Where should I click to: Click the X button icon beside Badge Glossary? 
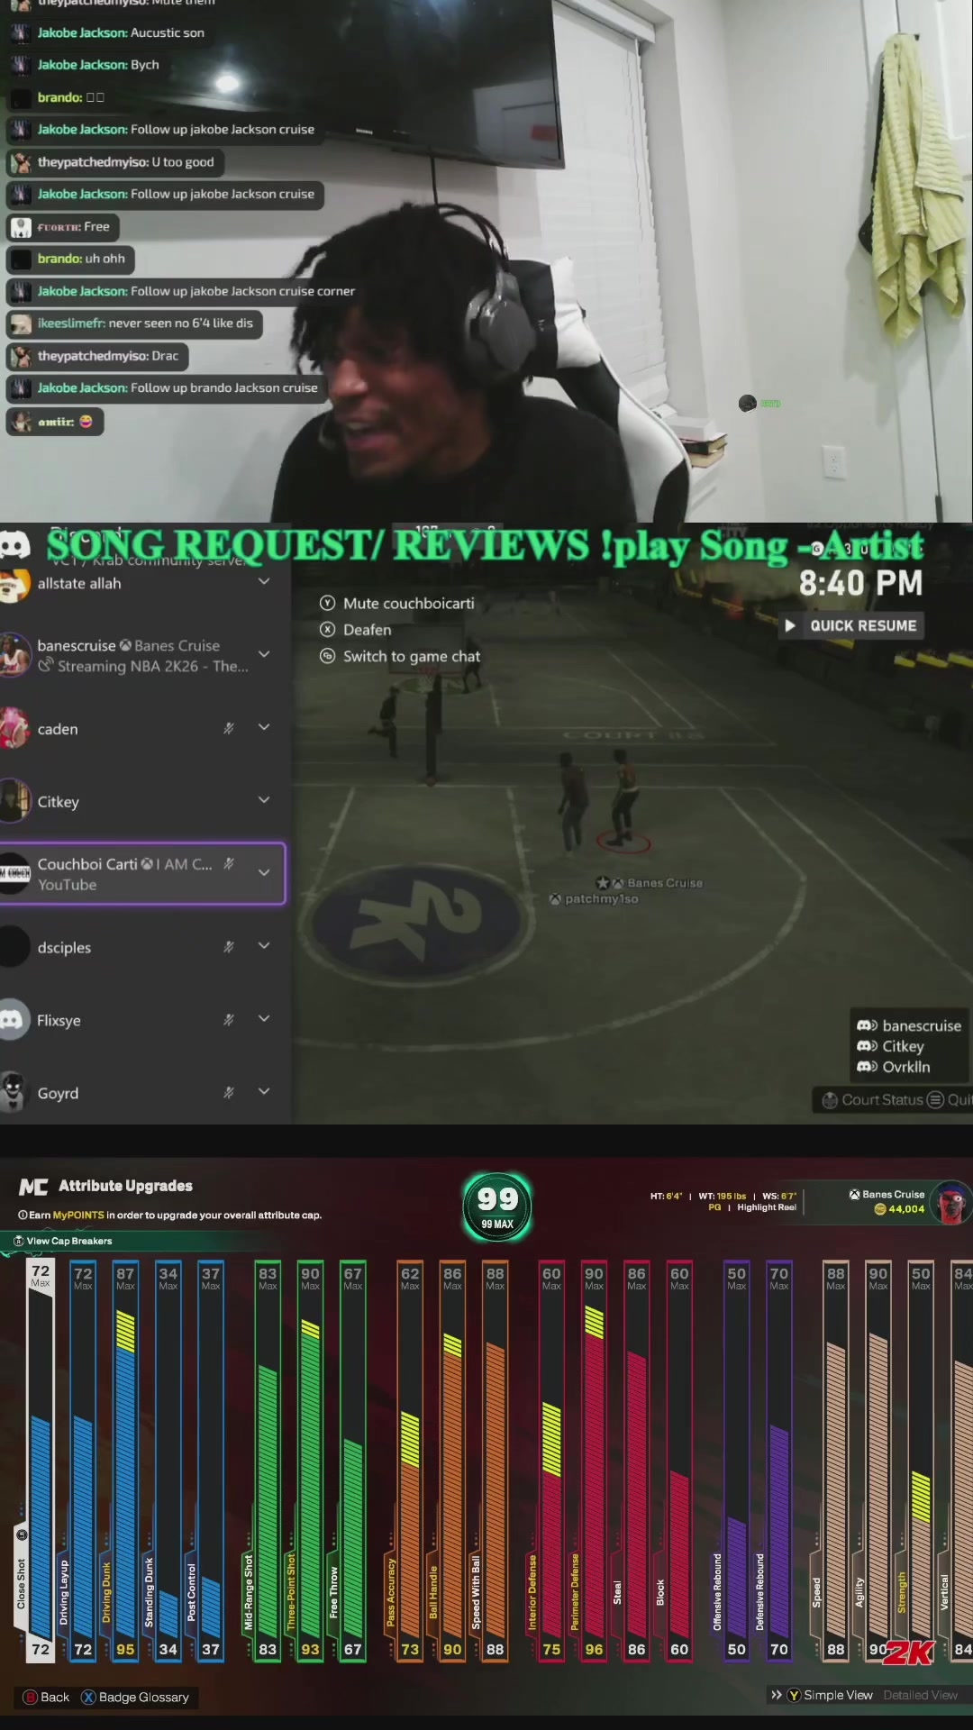tap(88, 1697)
